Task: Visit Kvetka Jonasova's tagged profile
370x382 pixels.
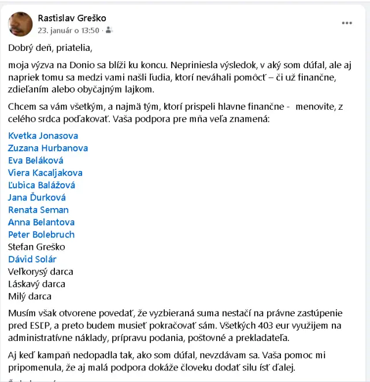Action: 43,136
